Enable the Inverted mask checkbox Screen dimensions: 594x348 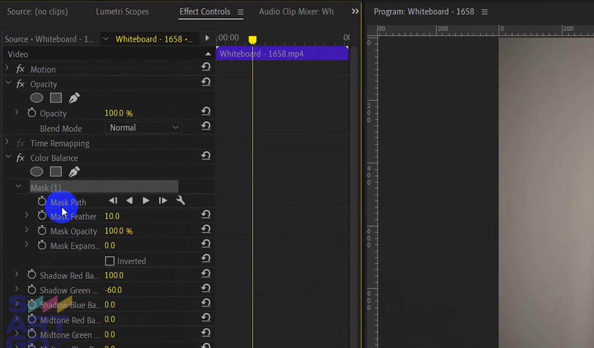point(110,261)
